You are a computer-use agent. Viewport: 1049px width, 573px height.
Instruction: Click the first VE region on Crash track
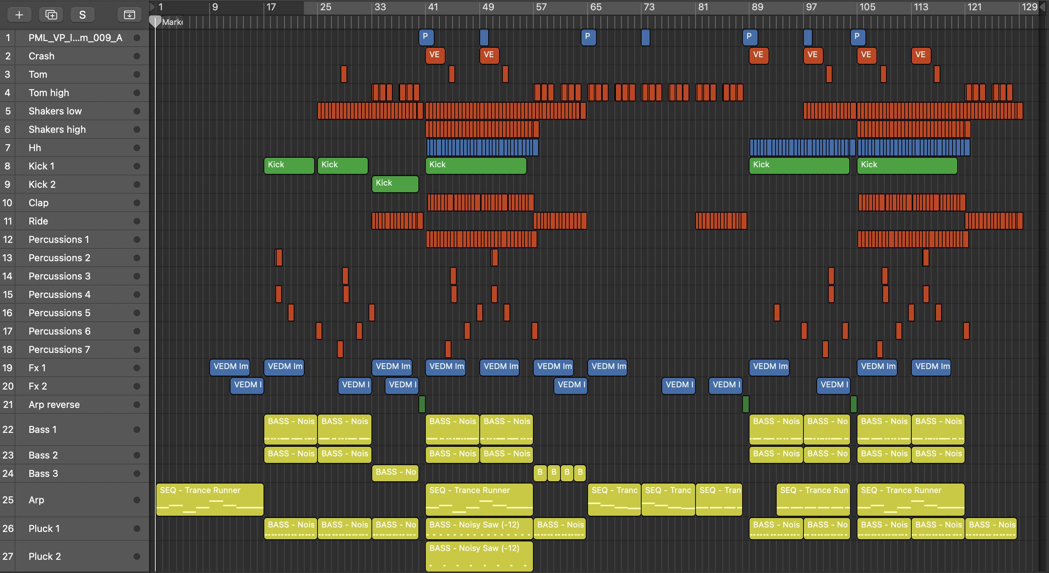(x=435, y=55)
